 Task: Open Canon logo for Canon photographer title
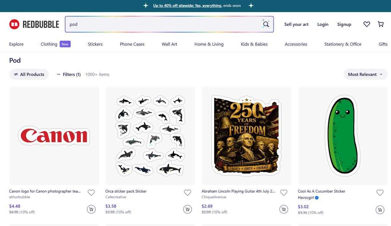tap(45, 191)
